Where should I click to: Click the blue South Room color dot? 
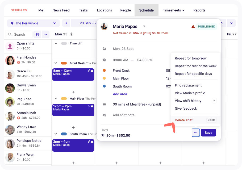[x=104, y=86]
